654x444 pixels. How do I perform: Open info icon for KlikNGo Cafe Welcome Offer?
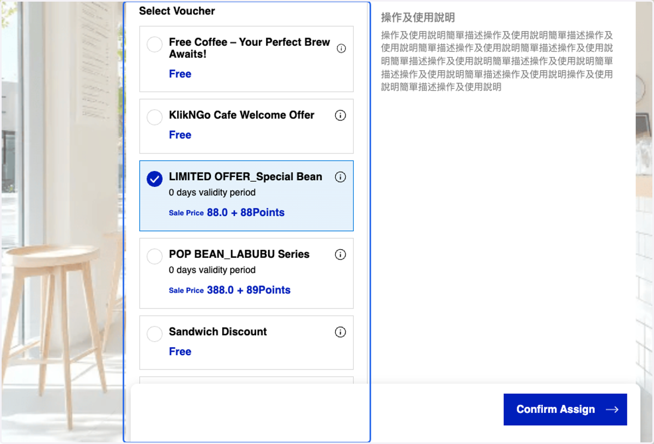click(341, 115)
